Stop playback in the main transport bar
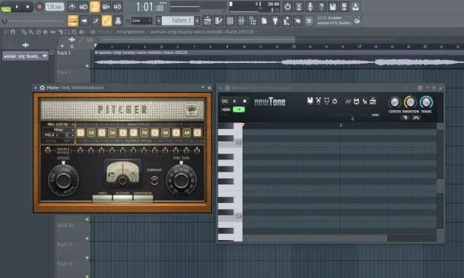 (x=27, y=7)
